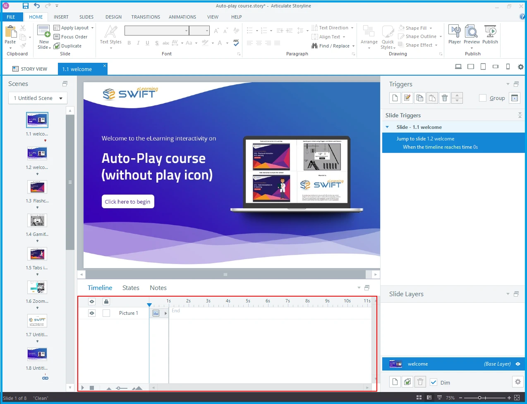Select the Jump to slide 1.2 welcome trigger
527x404 pixels.
(x=453, y=143)
